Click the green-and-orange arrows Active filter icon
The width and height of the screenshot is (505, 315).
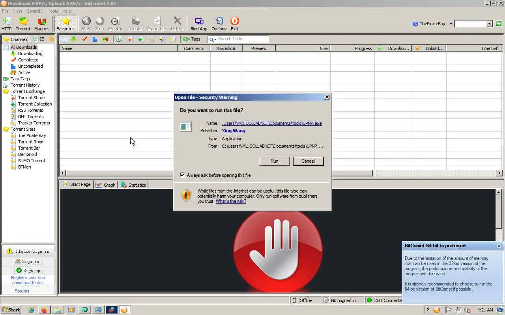[x=105, y=39]
